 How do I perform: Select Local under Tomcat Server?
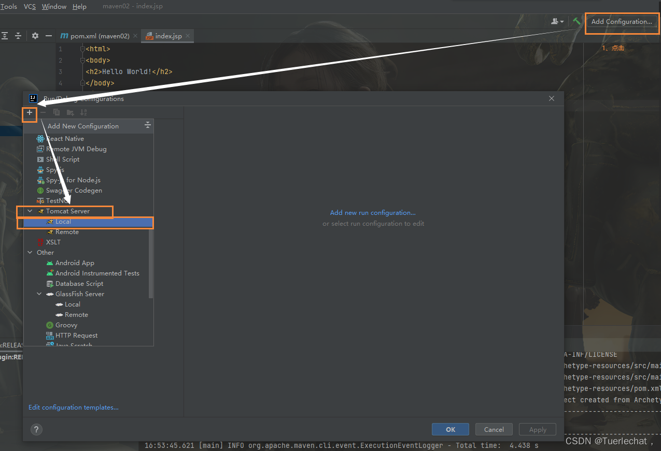pyautogui.click(x=88, y=222)
